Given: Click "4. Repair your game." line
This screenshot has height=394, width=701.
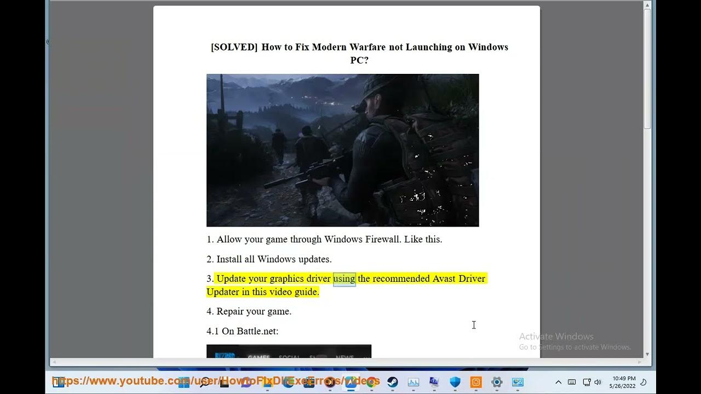Looking at the screenshot, I should point(249,311).
